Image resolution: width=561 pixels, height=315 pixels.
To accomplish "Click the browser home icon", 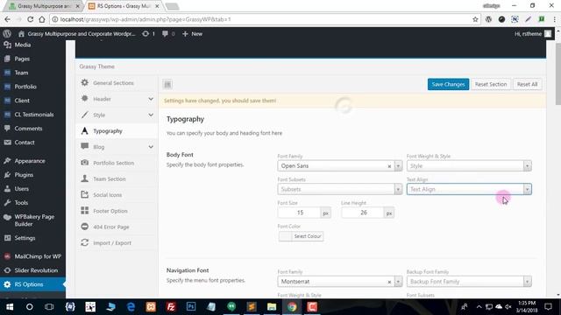I will click(x=42, y=19).
